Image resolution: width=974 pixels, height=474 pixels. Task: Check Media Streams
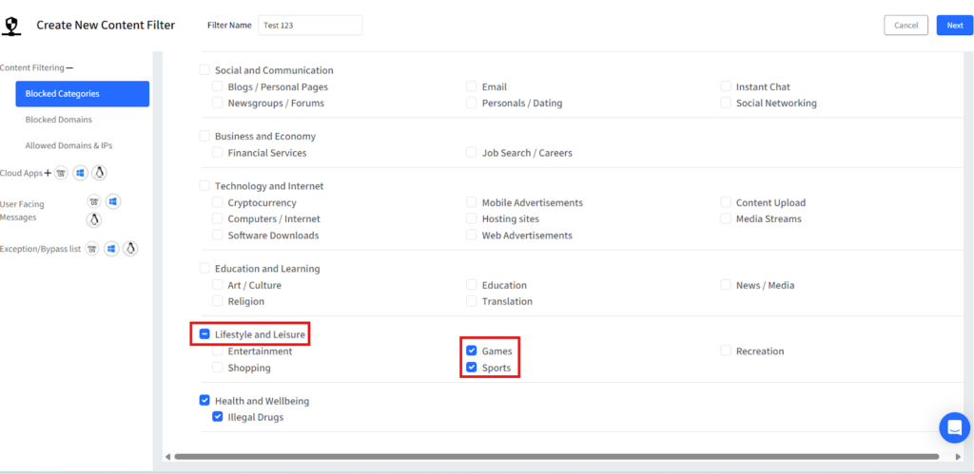point(726,218)
